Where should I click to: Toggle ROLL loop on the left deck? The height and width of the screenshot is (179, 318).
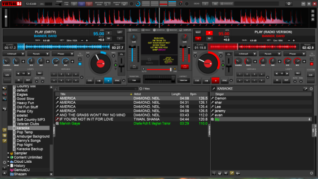[x=42, y=81]
